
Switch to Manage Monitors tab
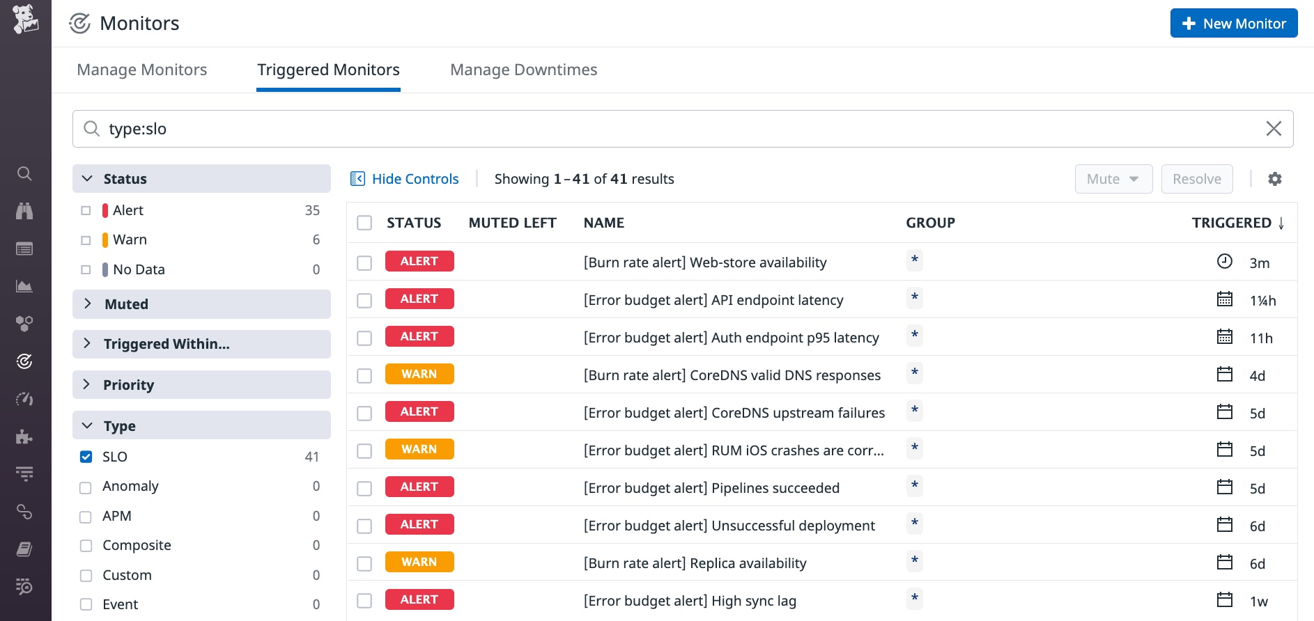tap(142, 70)
